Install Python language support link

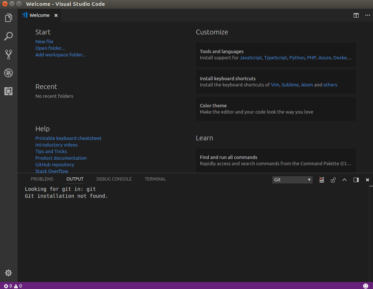click(x=297, y=58)
